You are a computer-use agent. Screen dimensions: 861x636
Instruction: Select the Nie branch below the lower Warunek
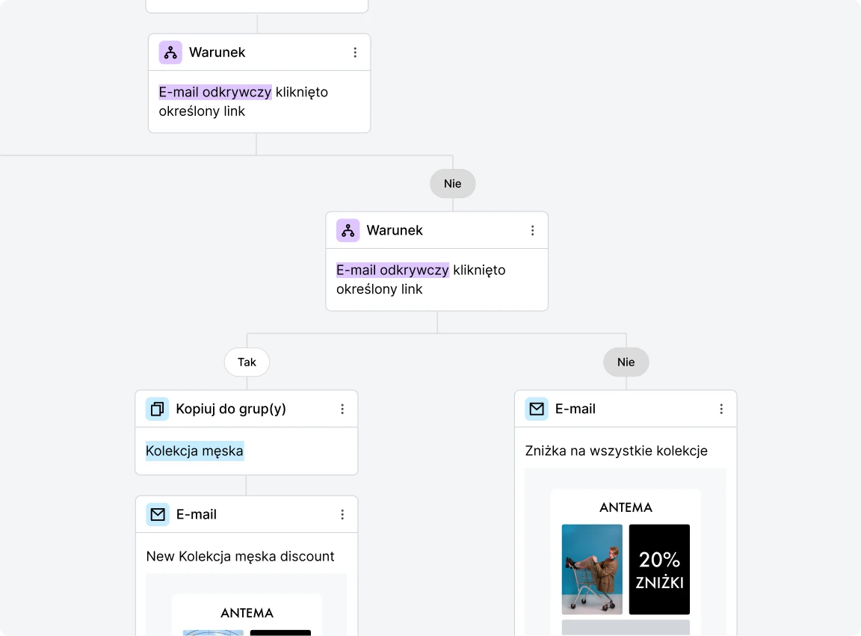tap(626, 362)
